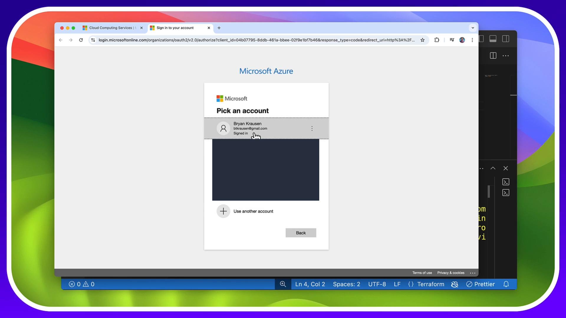Choose Use another account
Screen dimensions: 566x318
click(x=266, y=211)
